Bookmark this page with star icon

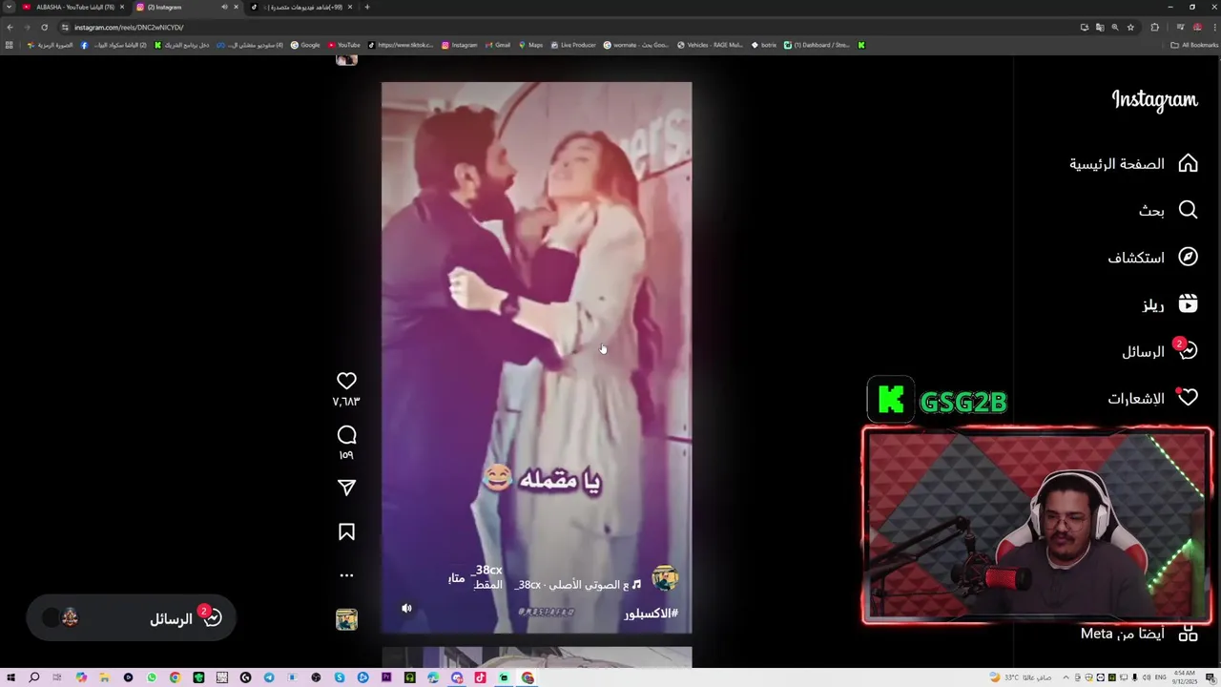click(1130, 27)
